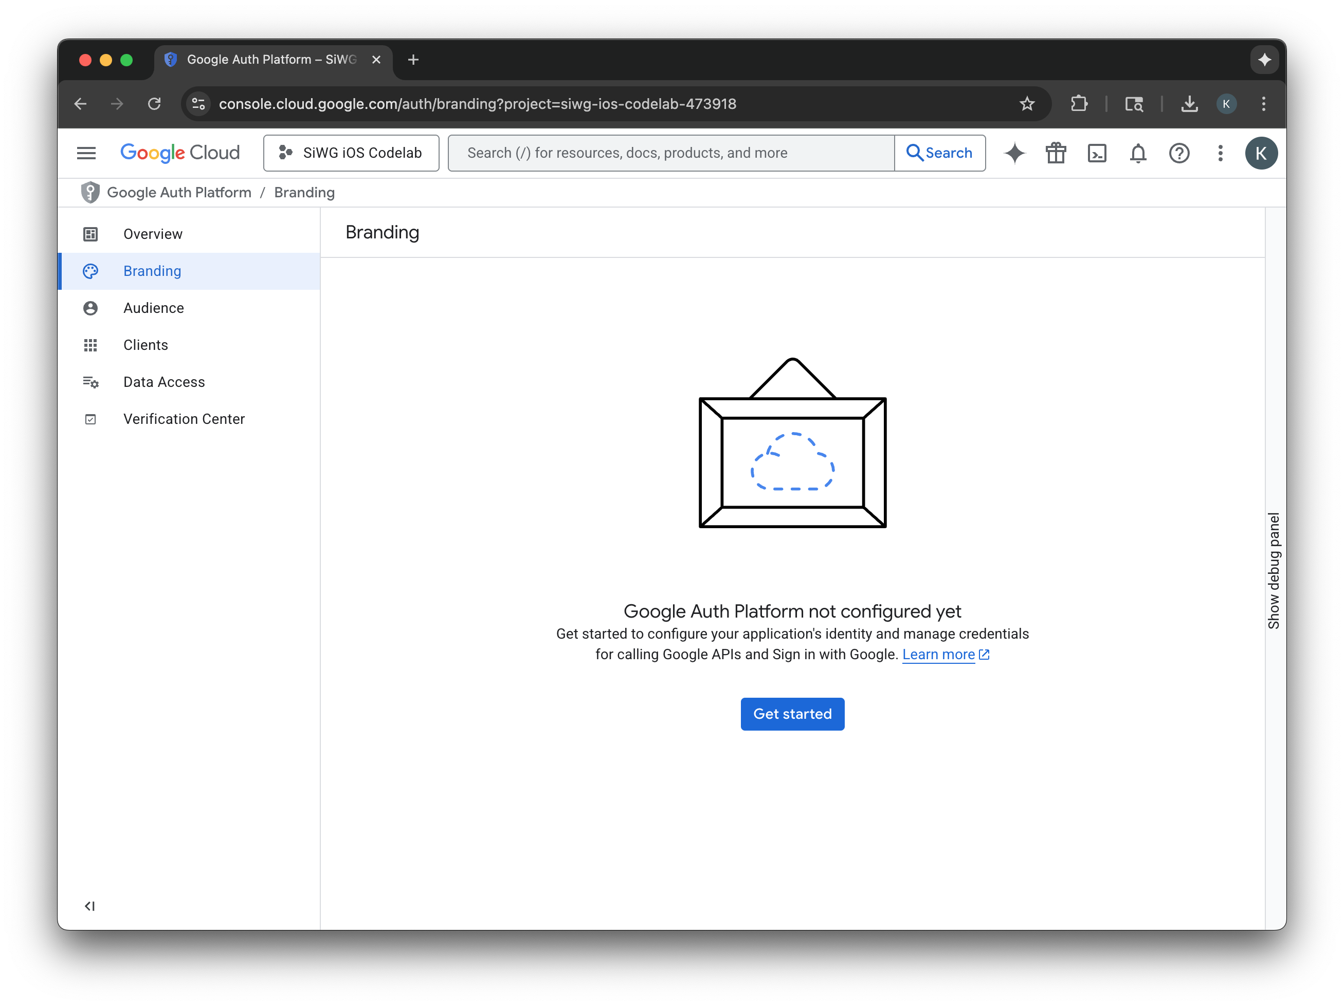Screen dimensions: 1344x1006
Task: Open the help menu question mark
Action: (1179, 153)
